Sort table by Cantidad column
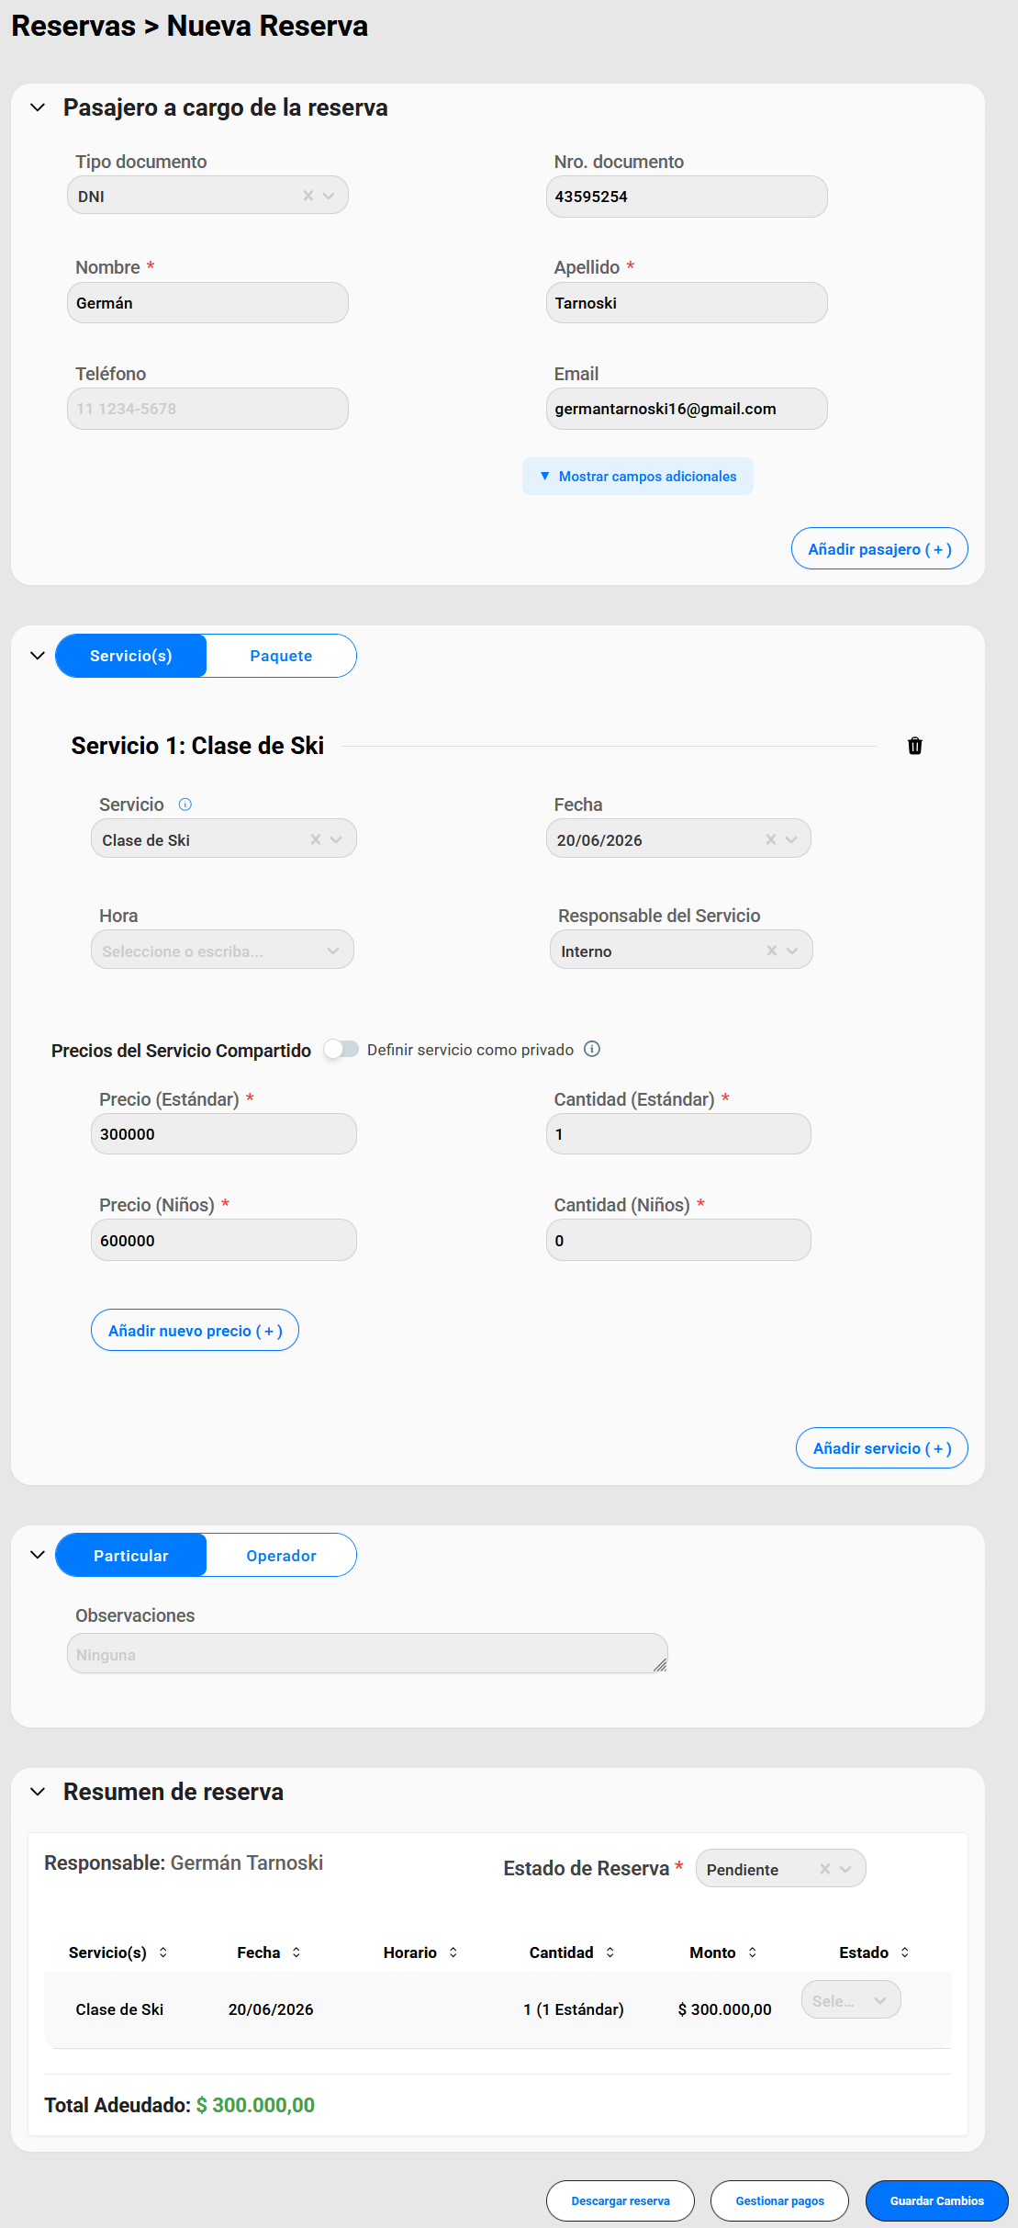This screenshot has width=1018, height=2228. tap(610, 1952)
